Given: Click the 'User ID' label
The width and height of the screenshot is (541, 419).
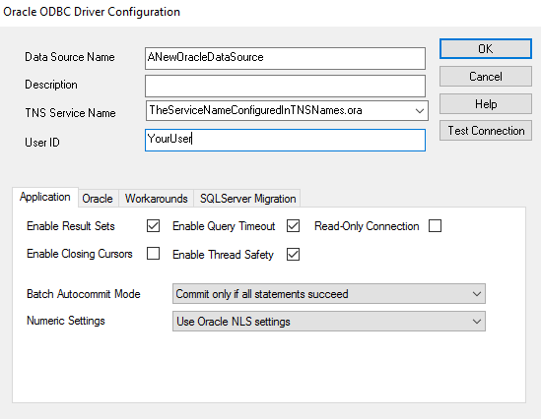Looking at the screenshot, I should tap(42, 143).
